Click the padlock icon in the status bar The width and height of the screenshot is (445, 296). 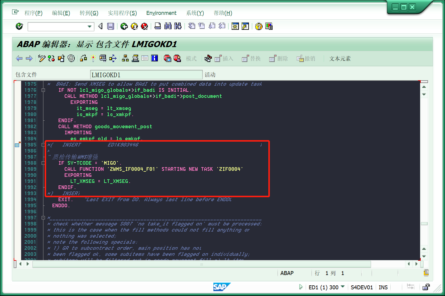426,287
